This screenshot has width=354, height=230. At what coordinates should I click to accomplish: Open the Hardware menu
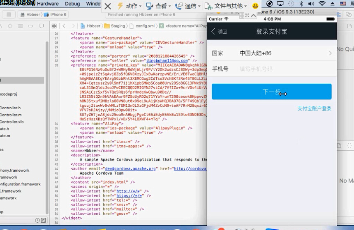[48, 4]
